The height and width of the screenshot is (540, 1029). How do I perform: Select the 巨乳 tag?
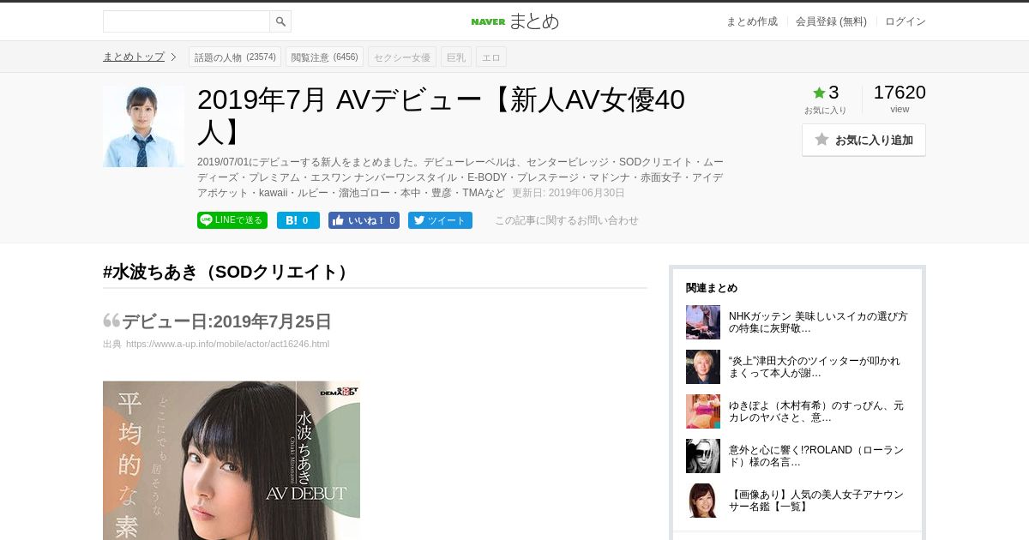456,57
